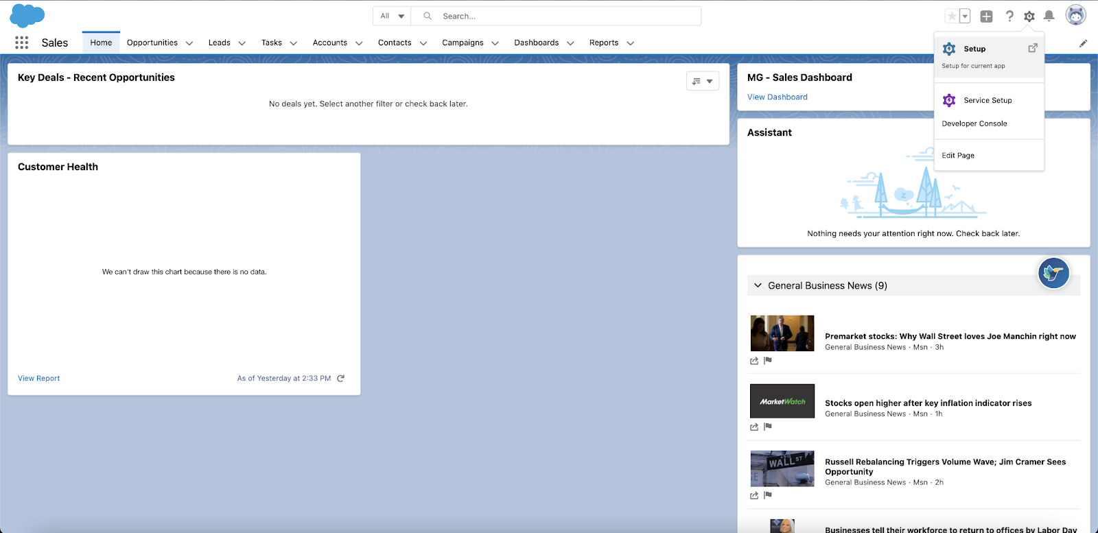Screen dimensions: 1098x533
Task: Open the Opportunities tab
Action: coord(152,43)
